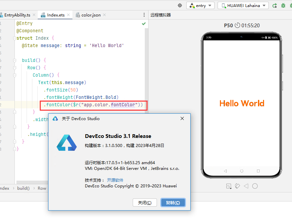
Task: Collapse the struct Index code block
Action: coord(14,38)
